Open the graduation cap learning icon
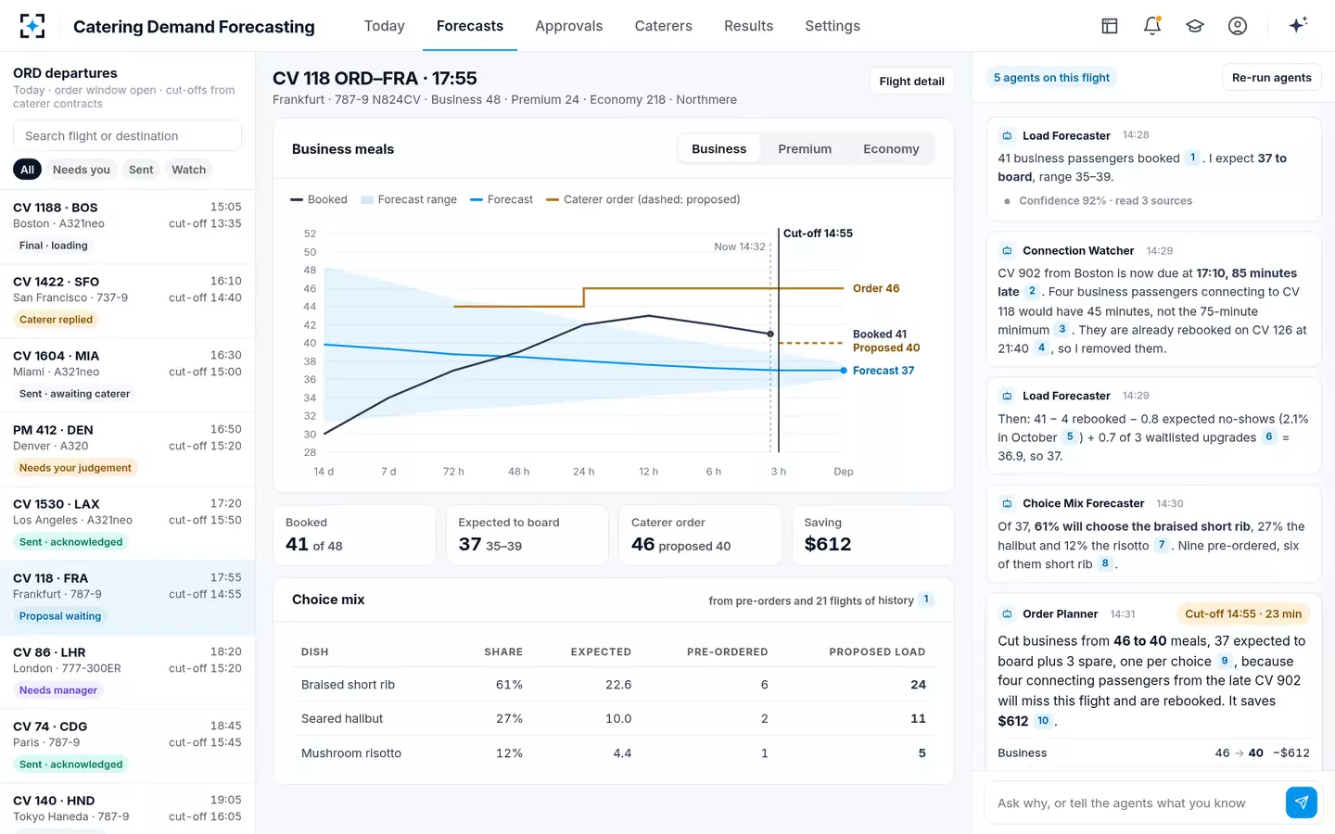This screenshot has width=1335, height=834. tap(1195, 26)
